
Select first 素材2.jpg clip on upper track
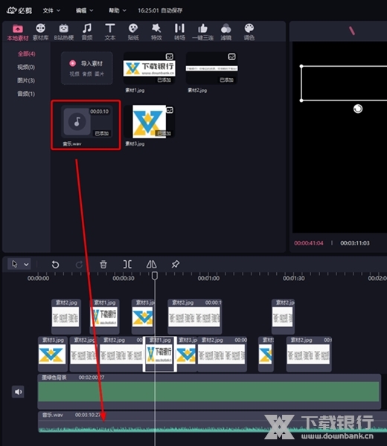pos(66,317)
